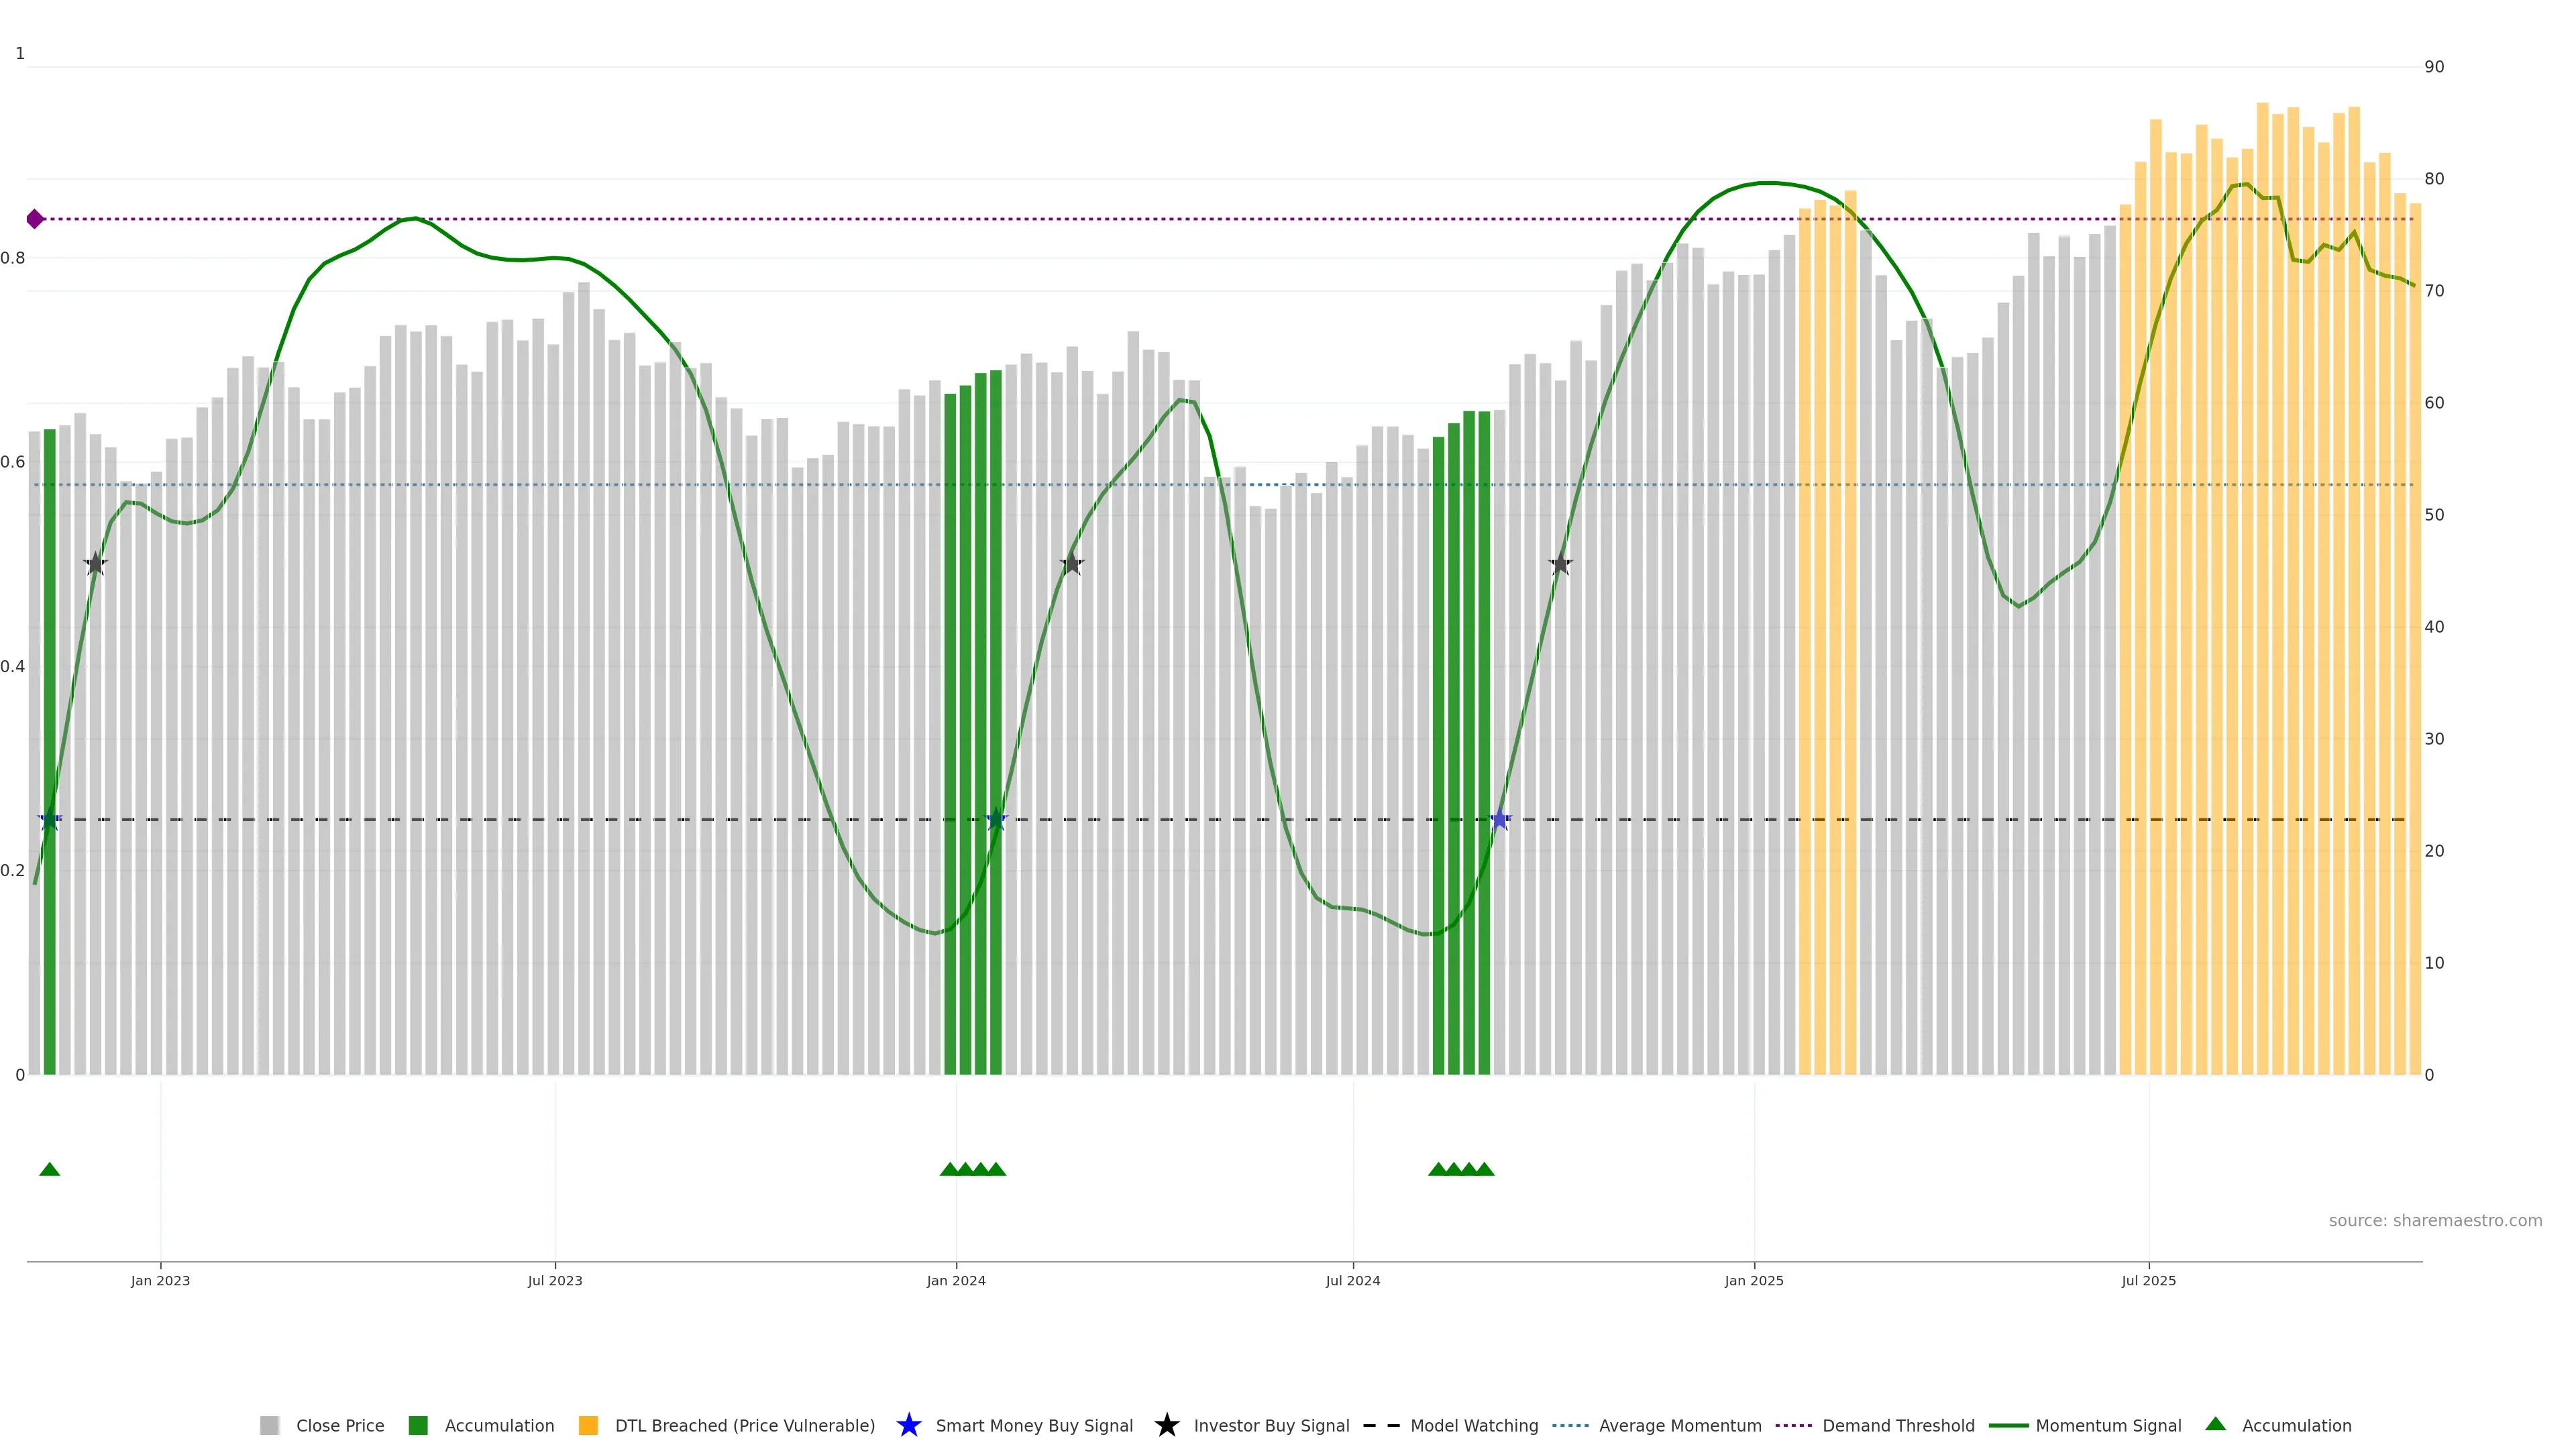This screenshot has height=1449, width=2576.
Task: Click the green Accumulation square swatch in legend
Action: tap(418, 1425)
